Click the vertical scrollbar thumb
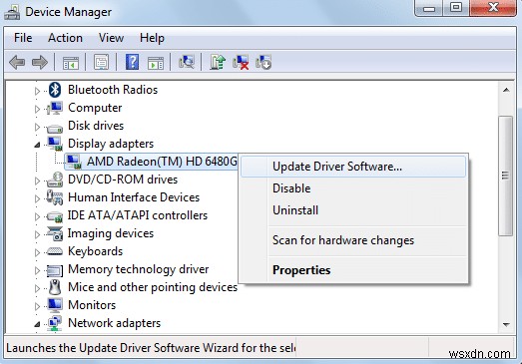The height and width of the screenshot is (364, 522). 506,176
